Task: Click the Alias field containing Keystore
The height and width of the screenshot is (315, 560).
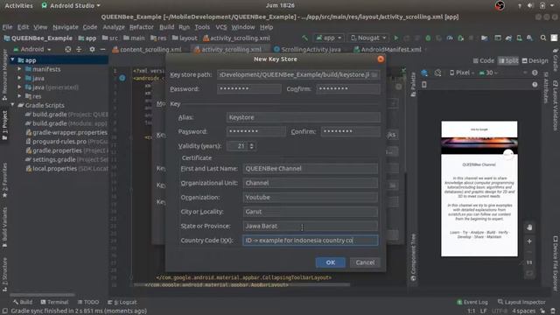Action: [x=304, y=117]
